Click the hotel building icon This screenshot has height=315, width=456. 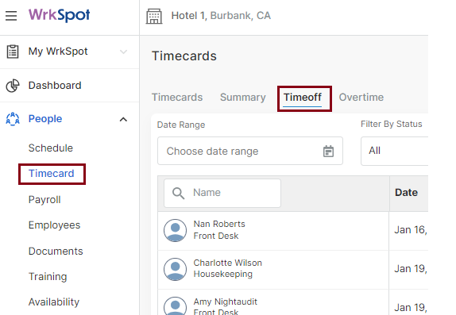154,16
